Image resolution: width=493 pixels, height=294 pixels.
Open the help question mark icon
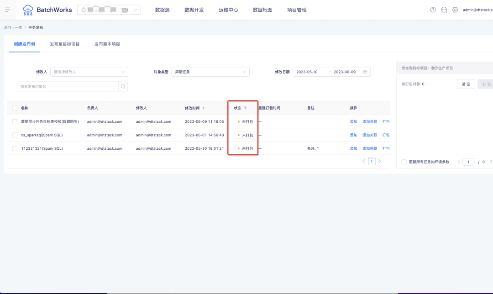[433, 10]
